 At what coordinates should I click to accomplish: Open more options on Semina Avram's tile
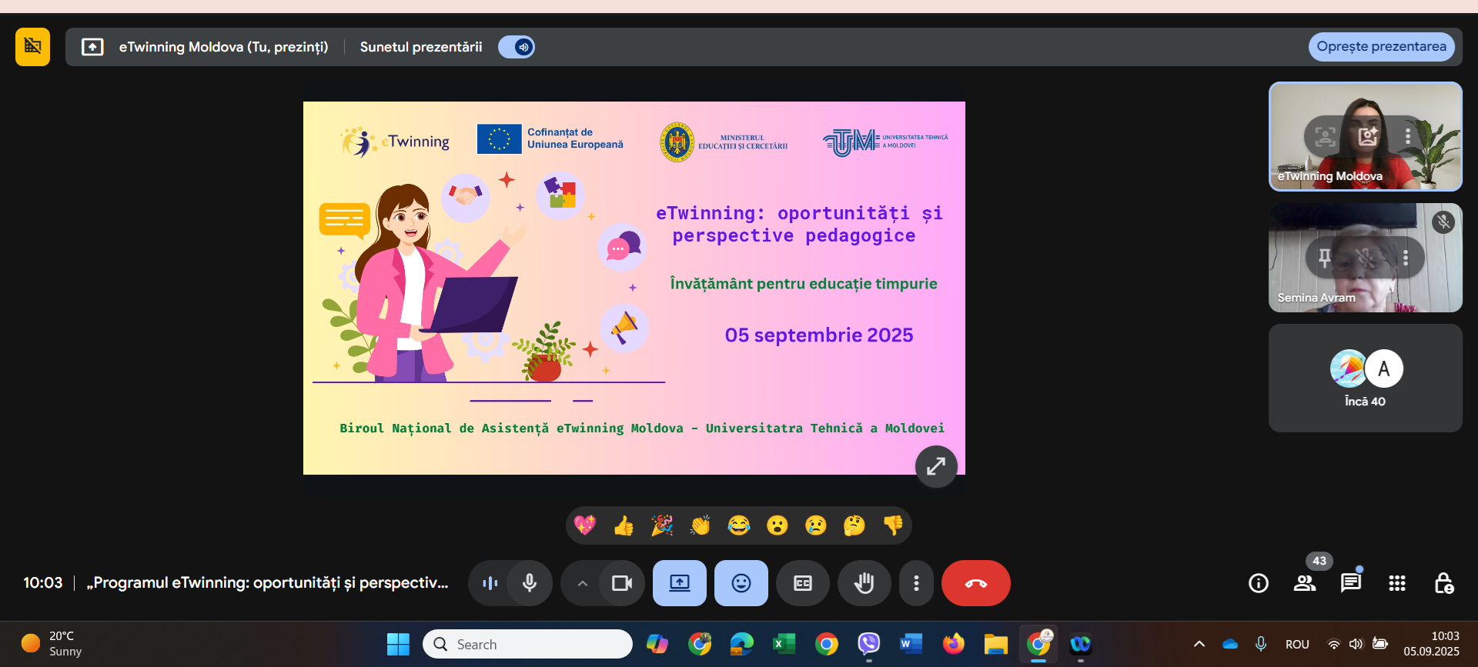[1406, 258]
